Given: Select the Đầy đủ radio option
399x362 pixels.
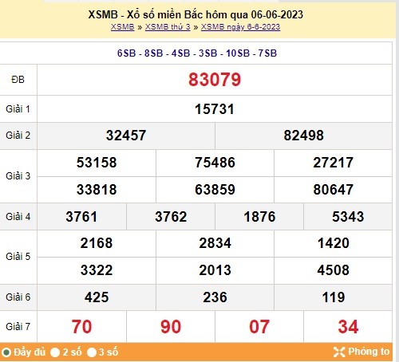Looking at the screenshot, I should point(6,352).
